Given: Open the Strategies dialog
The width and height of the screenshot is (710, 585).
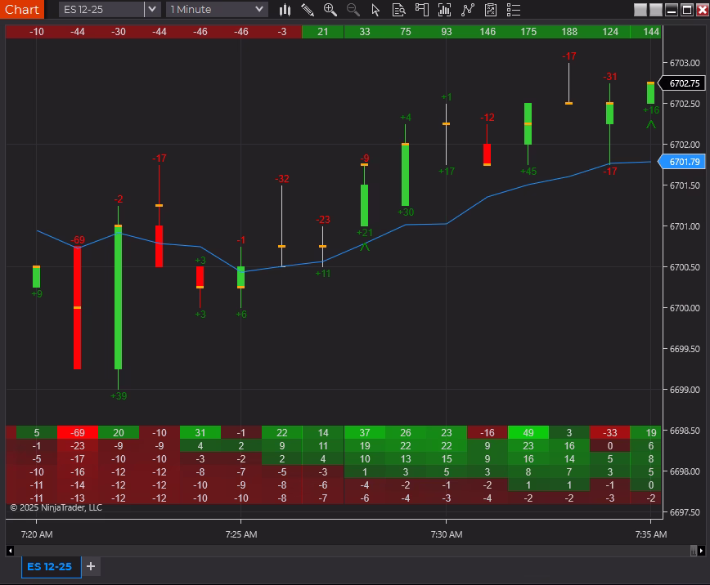Looking at the screenshot, I should pyautogui.click(x=491, y=10).
